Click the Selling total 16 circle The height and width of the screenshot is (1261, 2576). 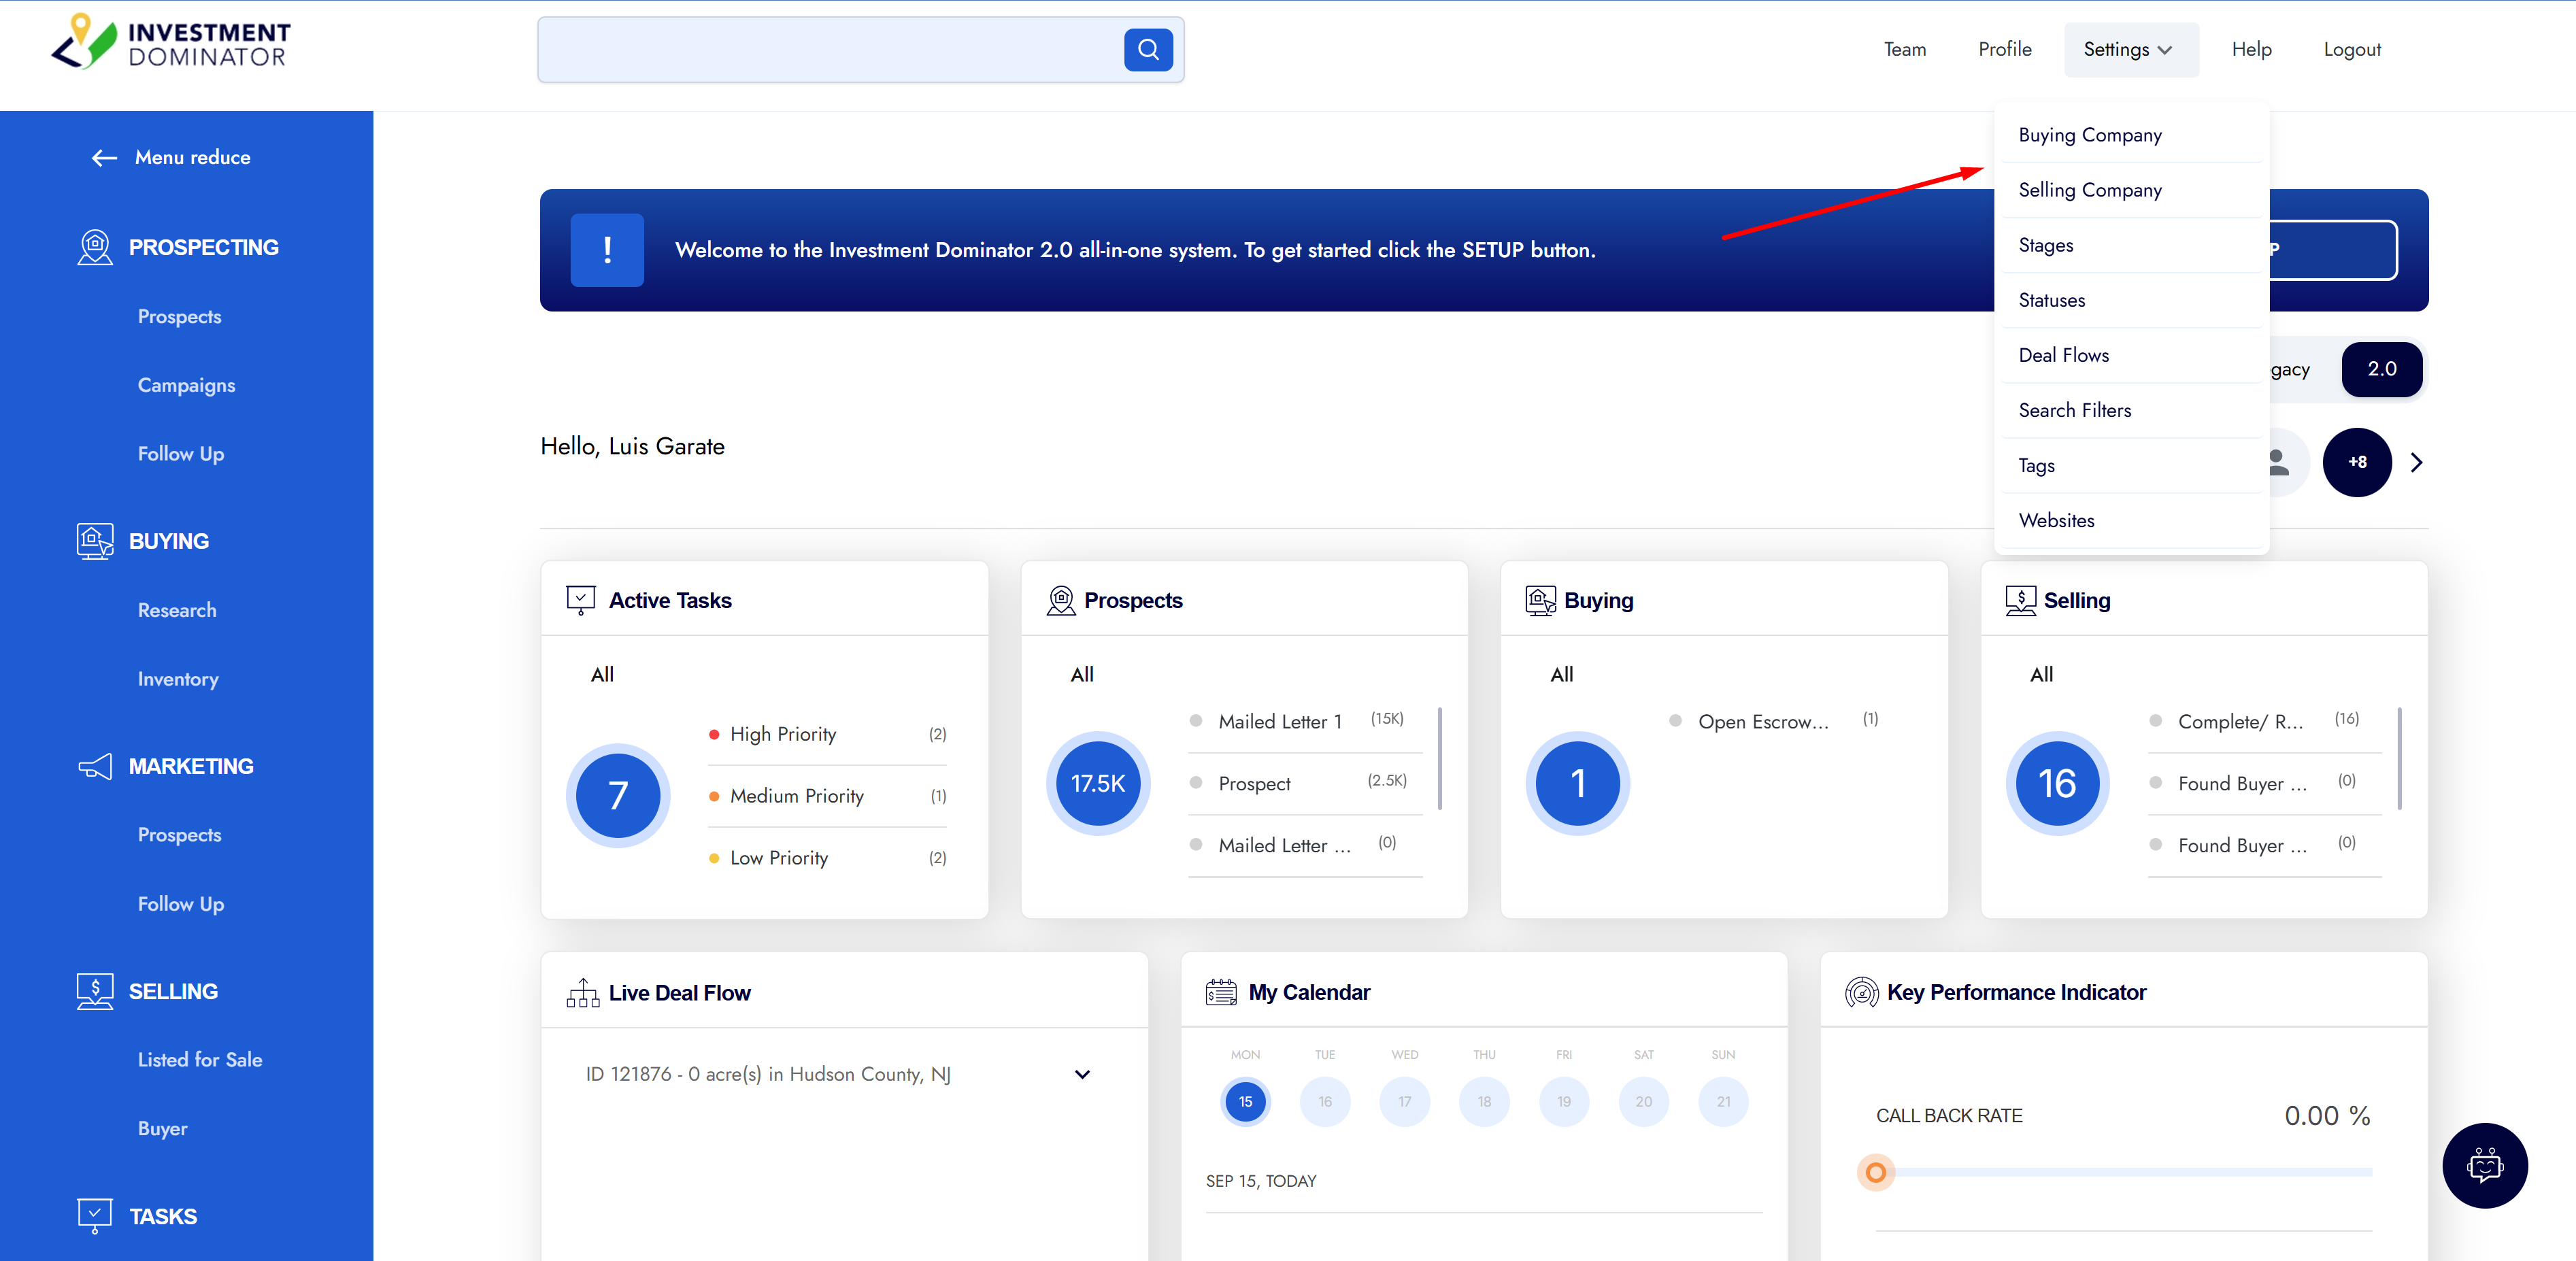(2057, 783)
